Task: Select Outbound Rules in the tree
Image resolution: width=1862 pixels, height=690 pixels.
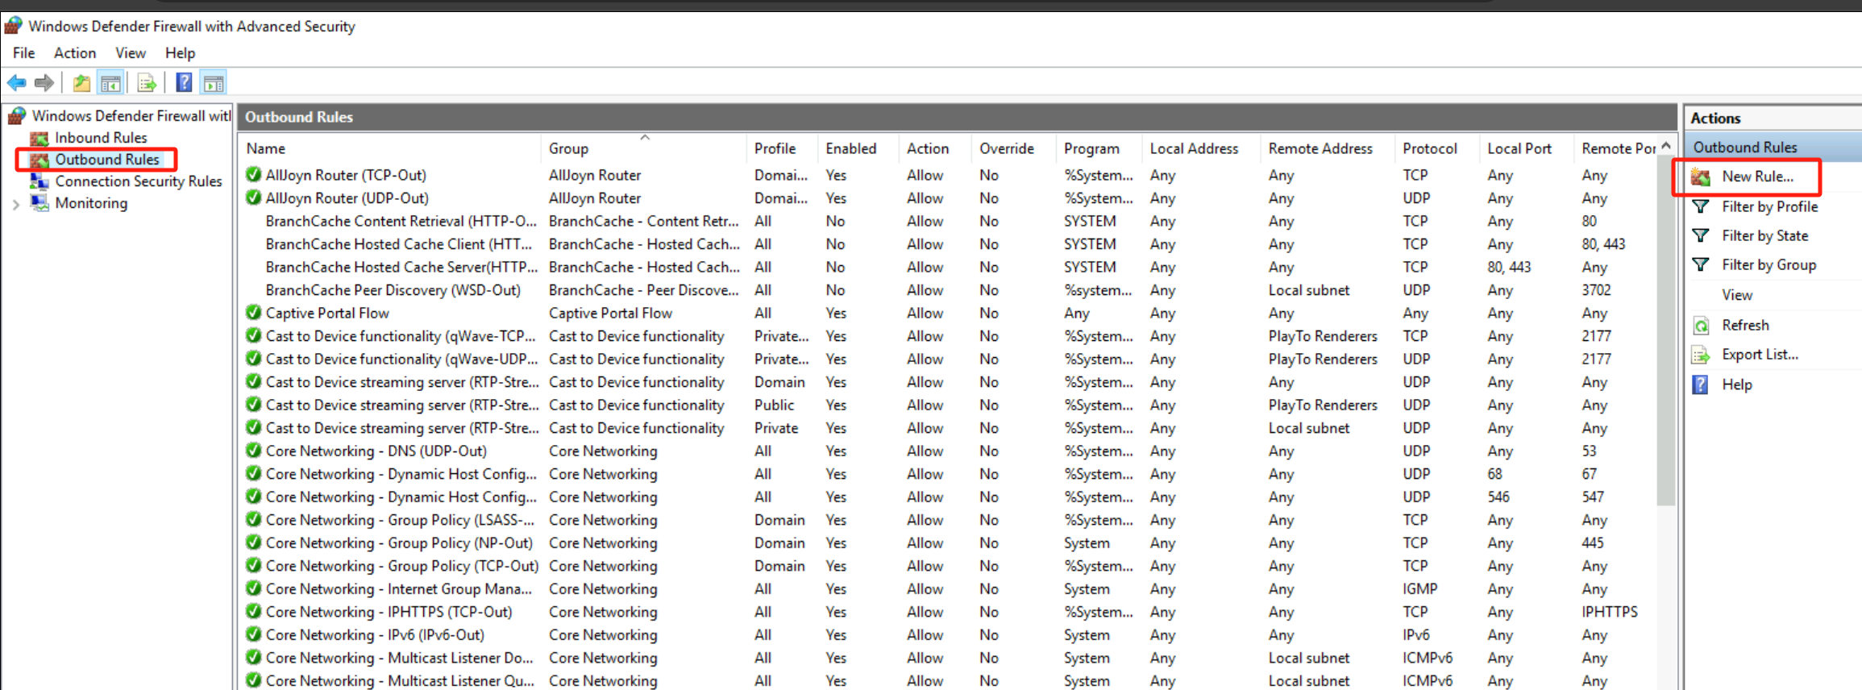Action: point(107,160)
